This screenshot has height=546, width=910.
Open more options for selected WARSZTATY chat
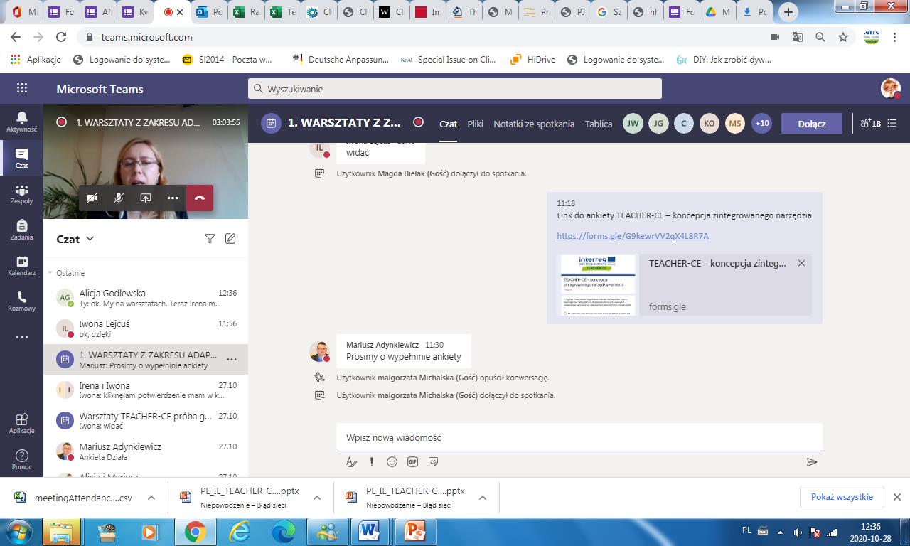231,360
